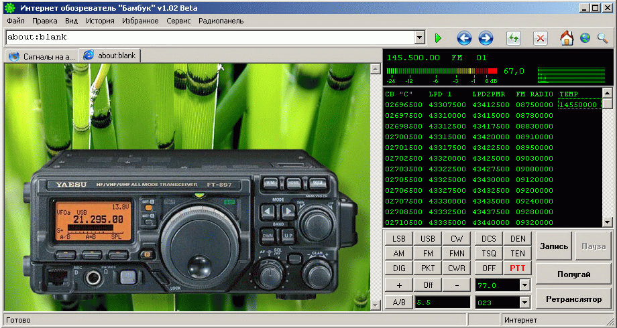
Task: Select FM RADIO frequency 08750000
Action: coord(535,105)
